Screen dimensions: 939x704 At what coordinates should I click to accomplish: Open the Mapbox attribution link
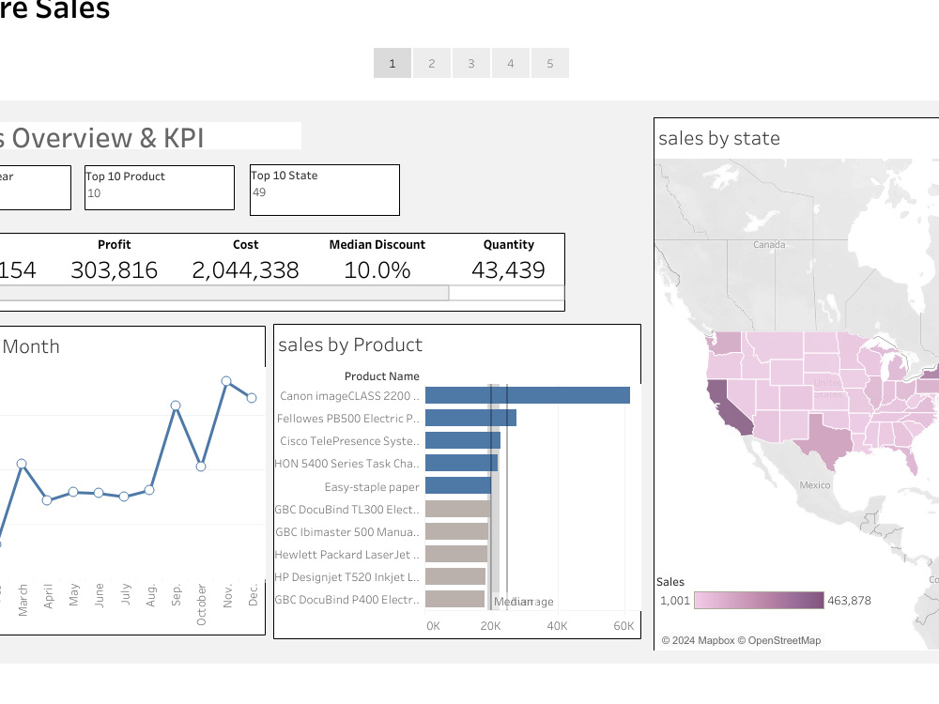[699, 640]
